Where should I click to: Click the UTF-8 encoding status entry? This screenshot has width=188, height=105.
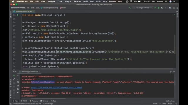(164, 104)
